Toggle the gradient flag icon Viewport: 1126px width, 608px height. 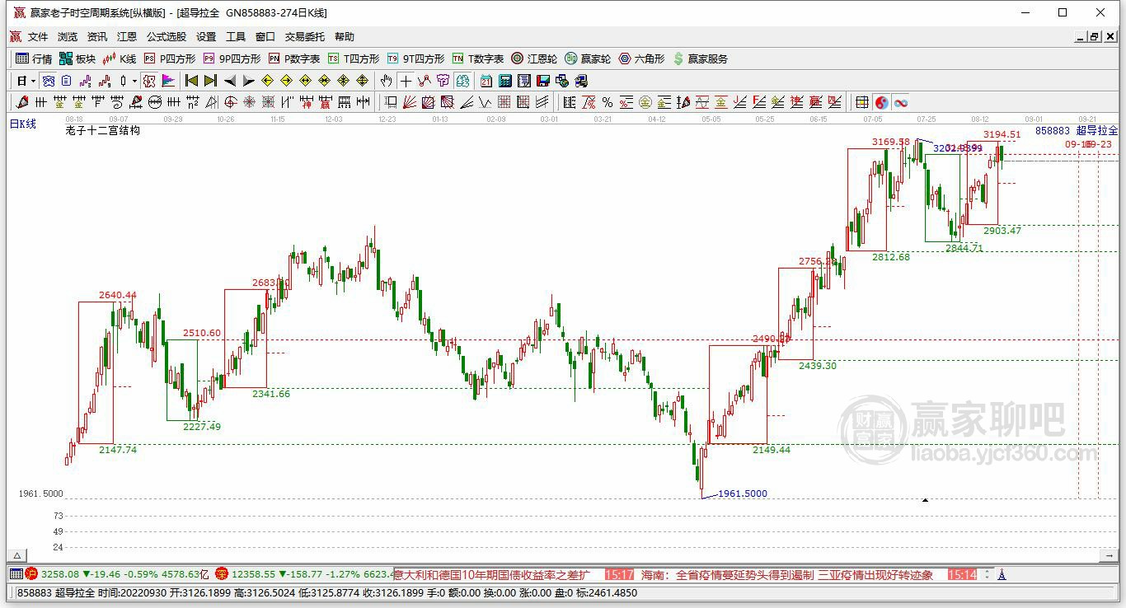click(x=168, y=81)
